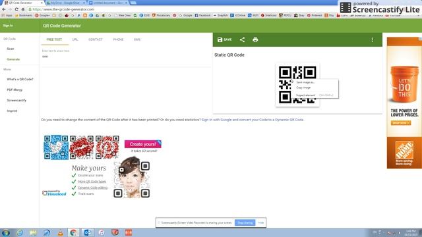Click the Home Depot advertisement
The height and width of the screenshot is (237, 422).
coord(404,103)
